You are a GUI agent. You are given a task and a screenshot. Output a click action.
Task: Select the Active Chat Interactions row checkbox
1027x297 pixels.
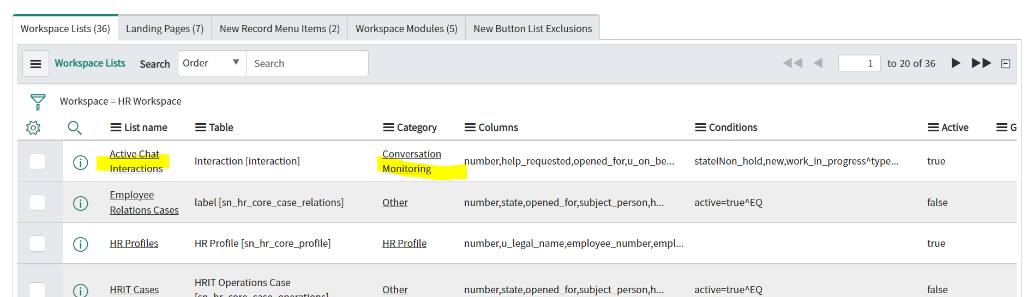tap(37, 162)
